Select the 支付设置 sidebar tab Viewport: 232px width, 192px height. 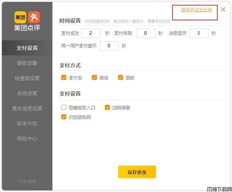pos(27,48)
